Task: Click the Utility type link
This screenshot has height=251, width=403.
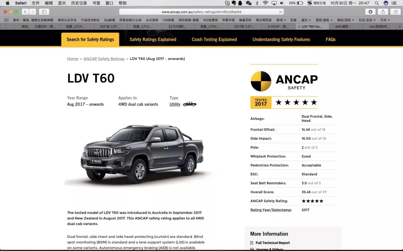Action: 175,104
